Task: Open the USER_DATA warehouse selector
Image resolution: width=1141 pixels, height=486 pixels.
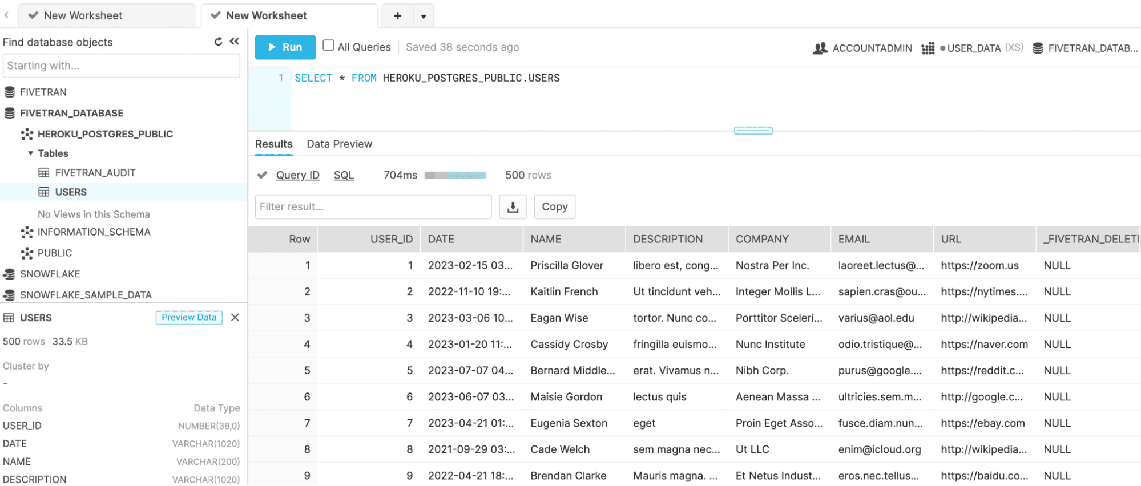Action: (973, 48)
